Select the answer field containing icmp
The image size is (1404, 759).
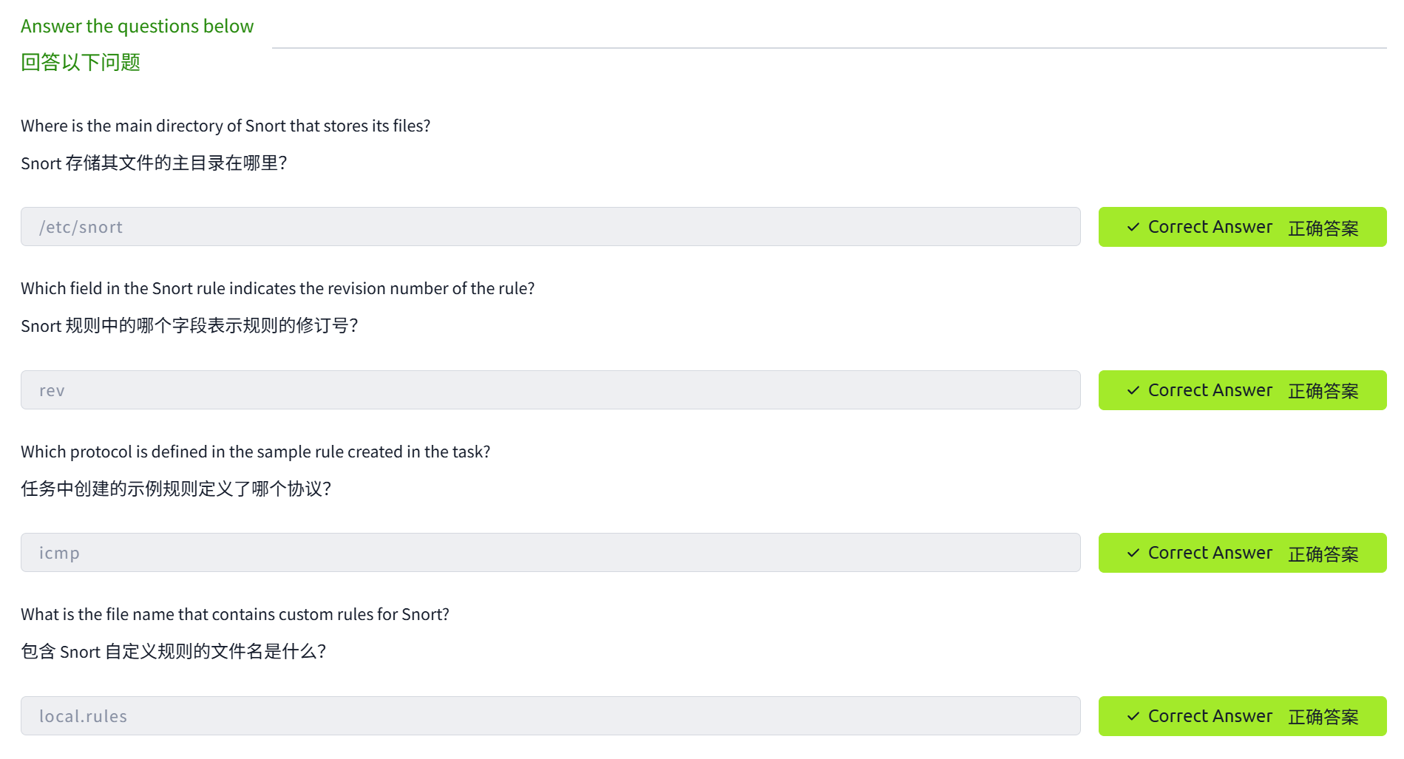click(x=550, y=553)
